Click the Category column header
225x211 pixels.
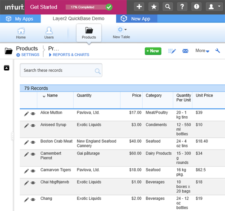[153, 96]
